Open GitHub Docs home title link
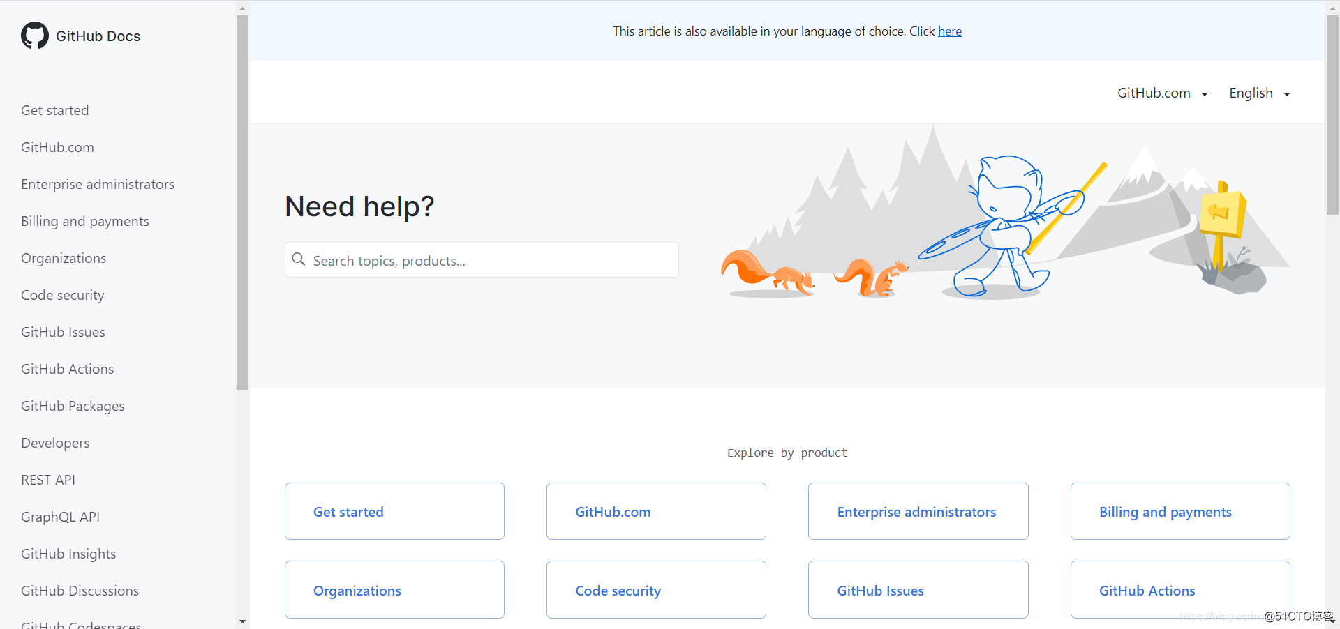The height and width of the screenshot is (629, 1340). [x=98, y=36]
